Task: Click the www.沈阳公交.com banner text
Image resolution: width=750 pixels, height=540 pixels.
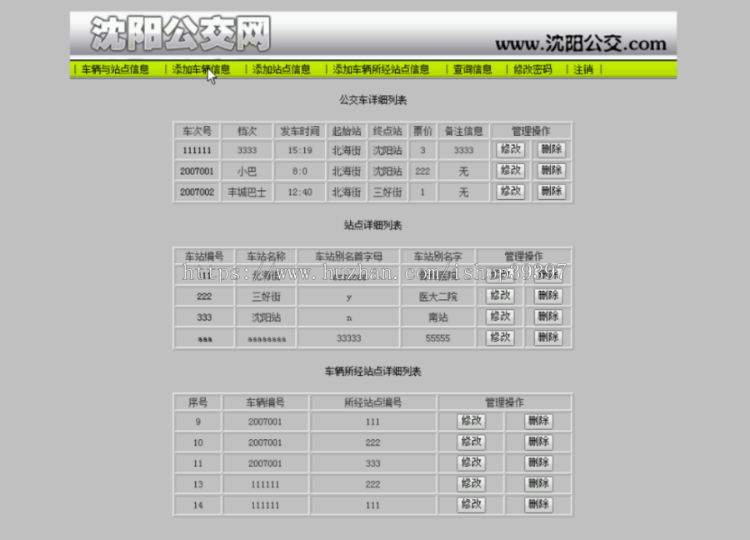Action: [x=581, y=44]
